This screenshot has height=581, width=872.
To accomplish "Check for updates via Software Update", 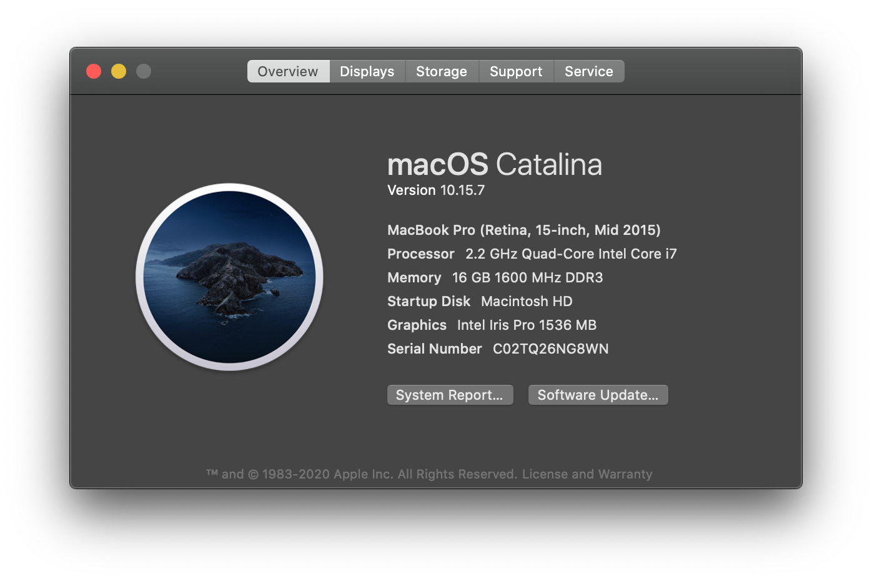I will pos(598,395).
